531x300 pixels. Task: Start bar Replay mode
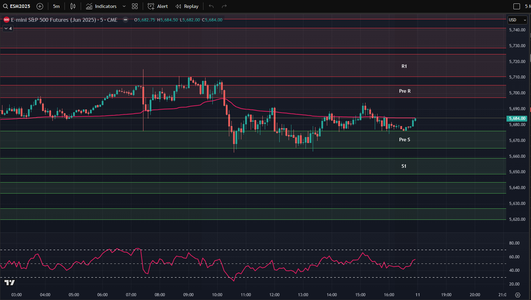point(187,6)
